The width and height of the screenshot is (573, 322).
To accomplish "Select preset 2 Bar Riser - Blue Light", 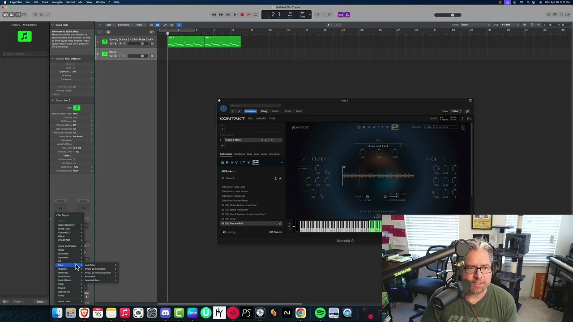I will 233,187.
